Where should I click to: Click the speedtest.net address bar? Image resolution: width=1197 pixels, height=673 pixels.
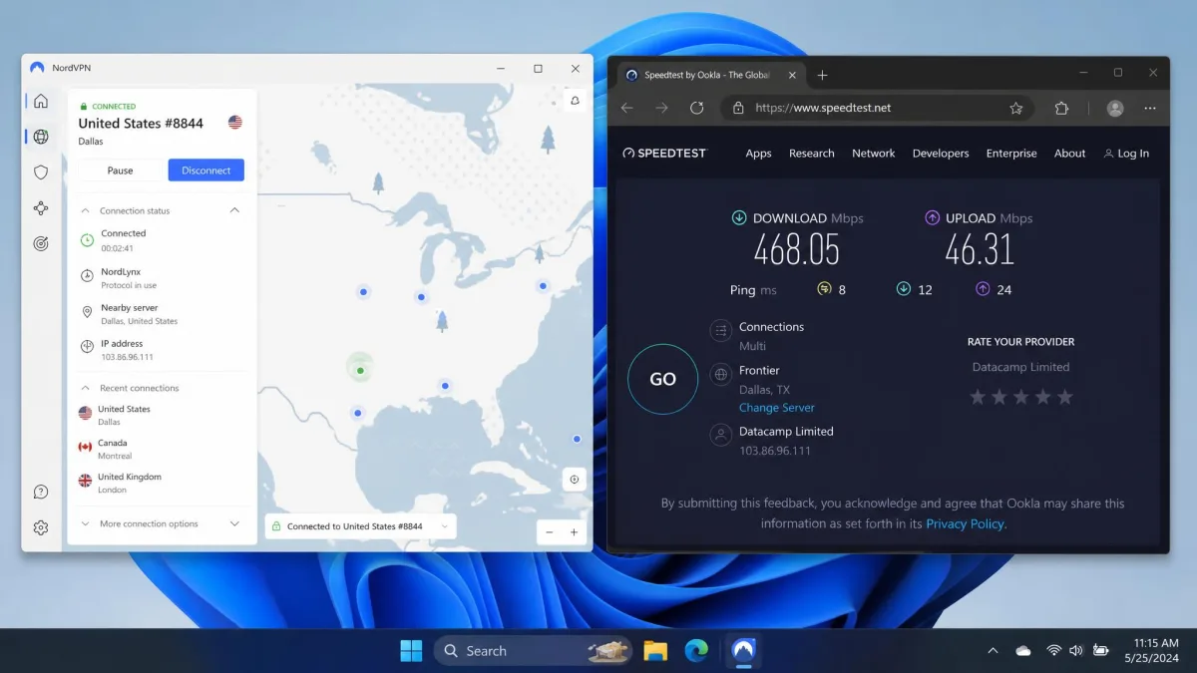coord(878,108)
